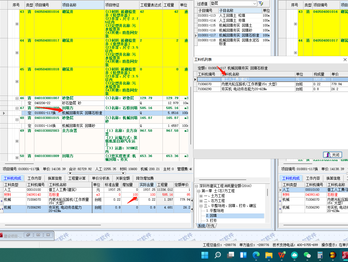Select tree item 3.打夯

[211, 220]
